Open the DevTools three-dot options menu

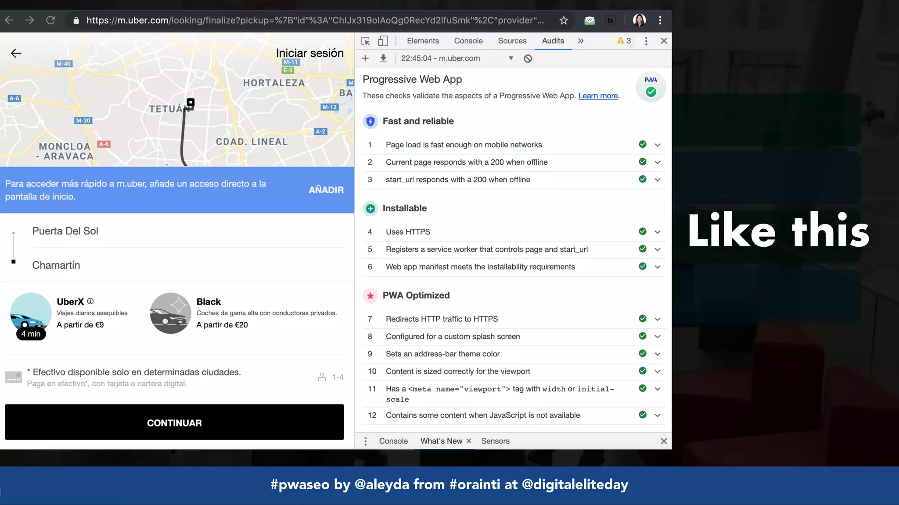coord(646,41)
